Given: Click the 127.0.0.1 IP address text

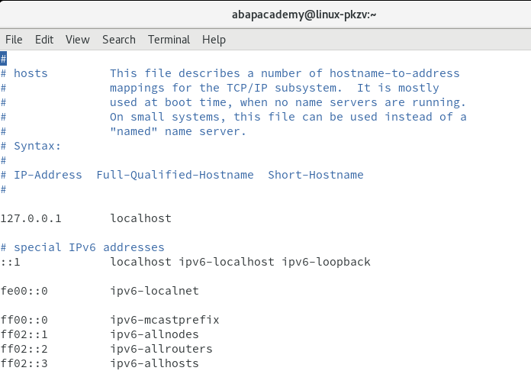Looking at the screenshot, I should click(x=31, y=218).
